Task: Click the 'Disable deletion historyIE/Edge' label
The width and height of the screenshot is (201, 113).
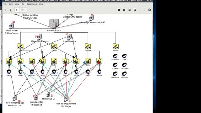Action: 30,16
